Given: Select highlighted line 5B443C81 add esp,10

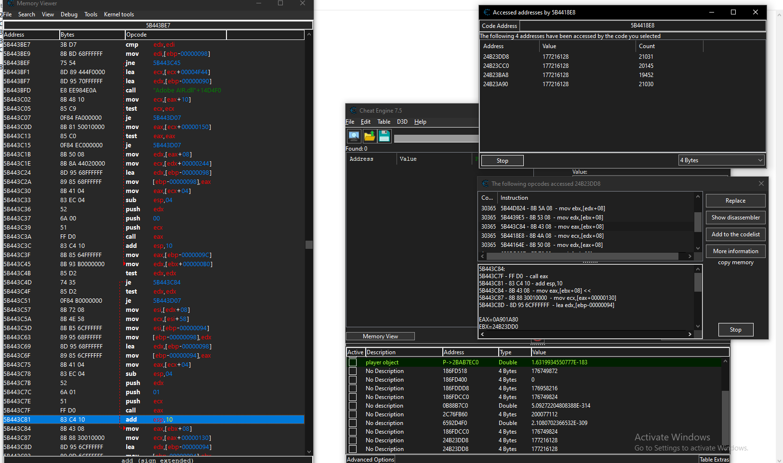Looking at the screenshot, I should point(154,420).
